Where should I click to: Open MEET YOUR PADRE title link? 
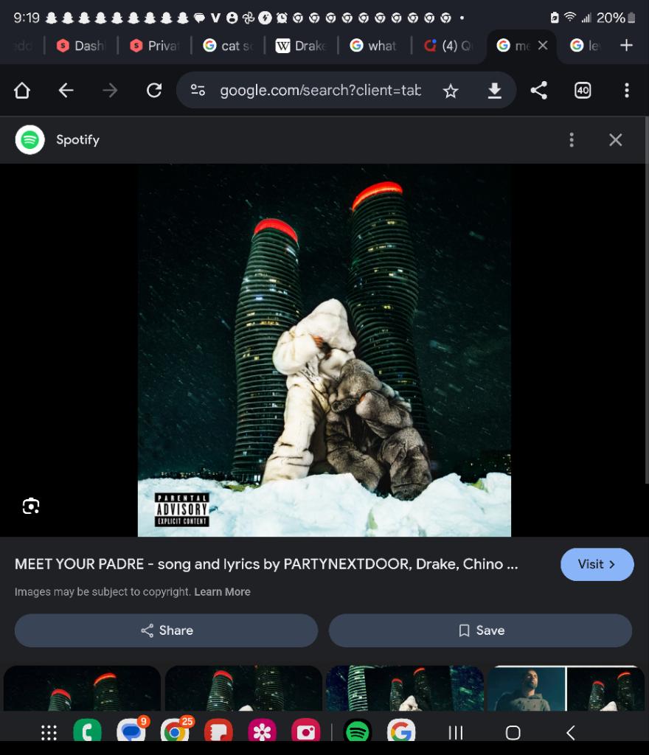[x=266, y=564]
